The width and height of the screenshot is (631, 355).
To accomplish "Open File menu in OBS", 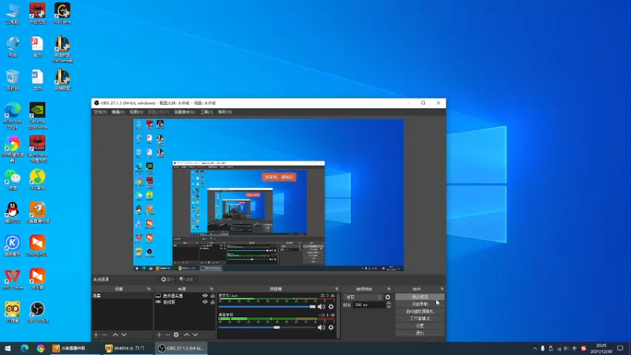I will (x=100, y=112).
